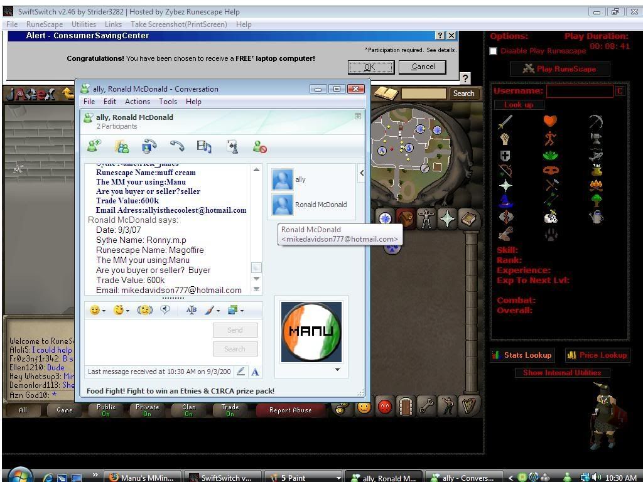Block this contact with the block icon
Image resolution: width=643 pixels, height=482 pixels.
point(259,146)
